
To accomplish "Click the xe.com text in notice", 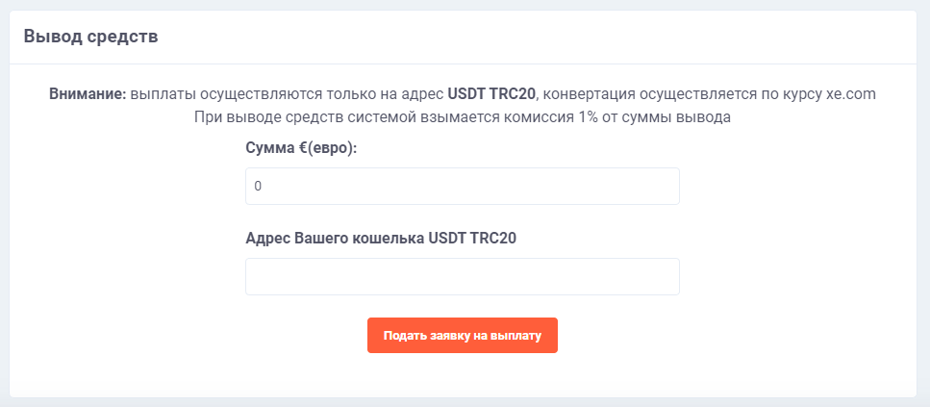I will click(x=851, y=95).
